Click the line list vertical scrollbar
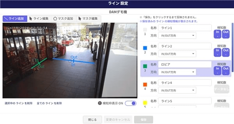 (x=232, y=47)
